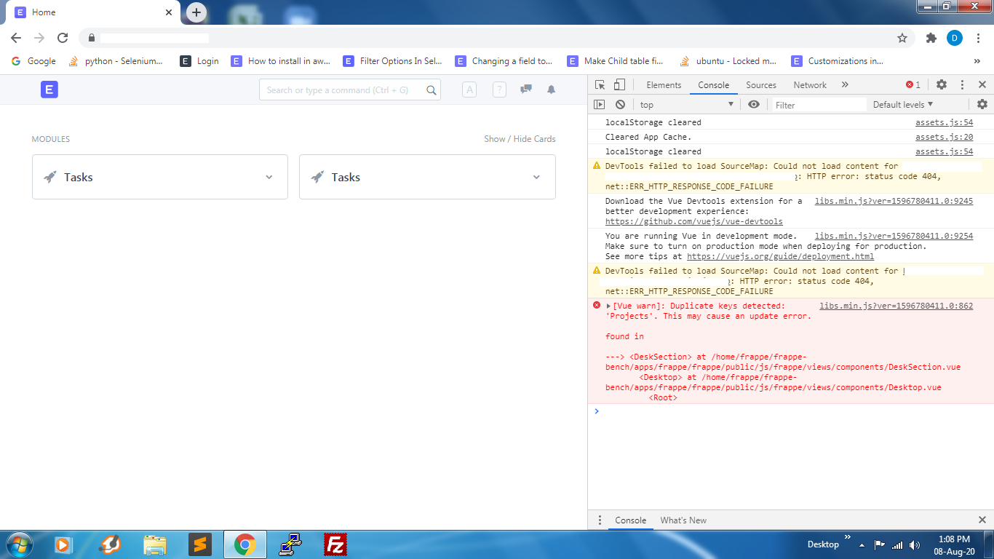The height and width of the screenshot is (559, 994).
Task: Open DevTools main settings gear
Action: (x=942, y=85)
